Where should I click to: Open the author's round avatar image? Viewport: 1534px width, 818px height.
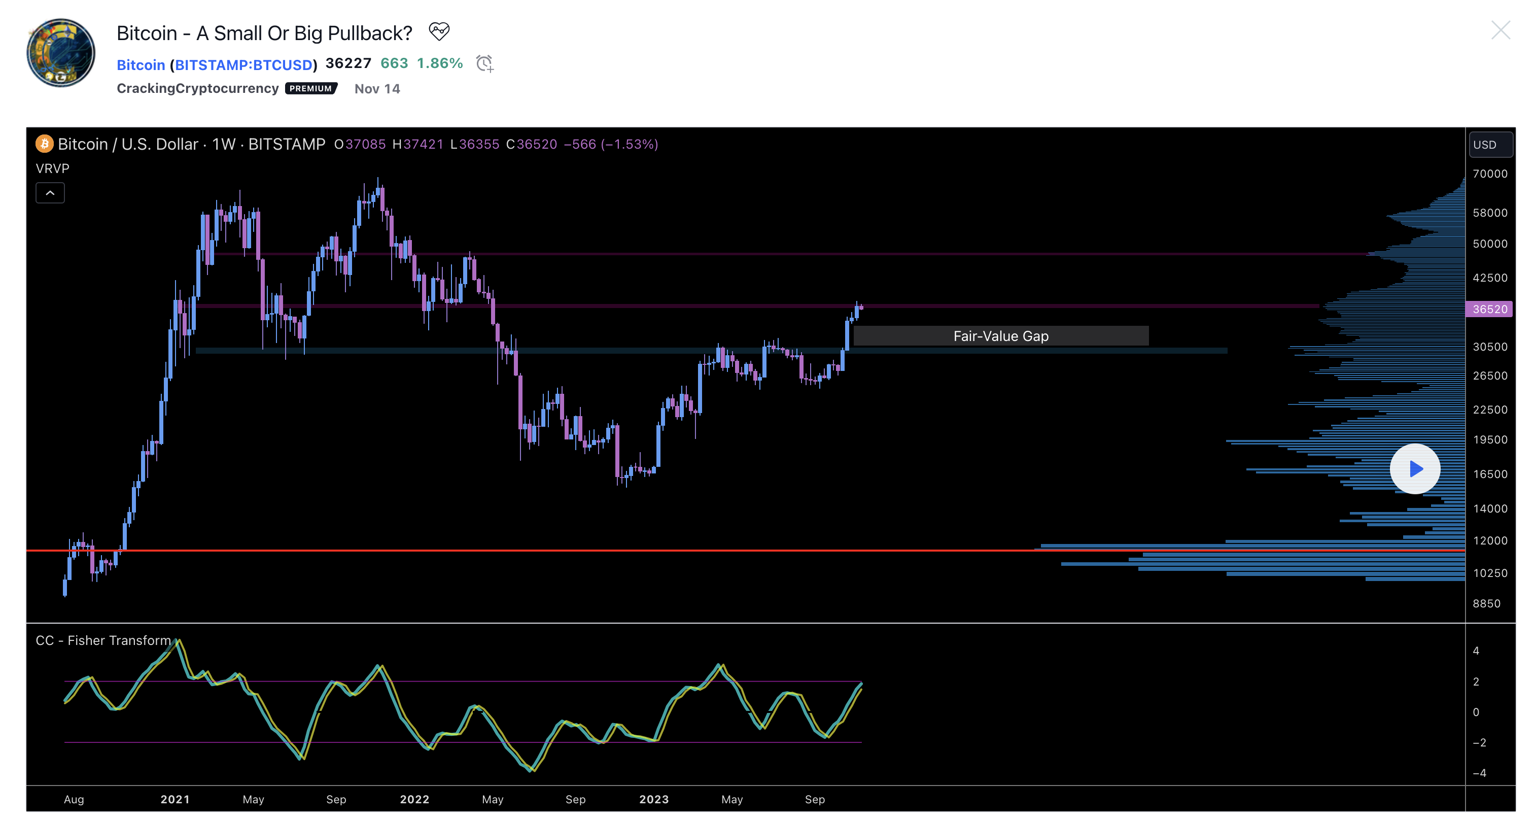[x=61, y=53]
